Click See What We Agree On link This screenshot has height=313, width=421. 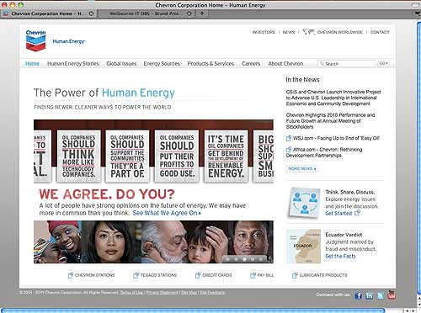[167, 213]
